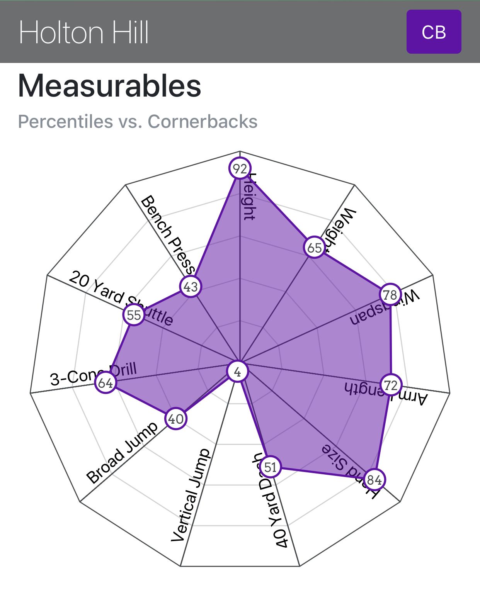Click the purple CB position badge
This screenshot has height=589, width=480.
click(434, 32)
